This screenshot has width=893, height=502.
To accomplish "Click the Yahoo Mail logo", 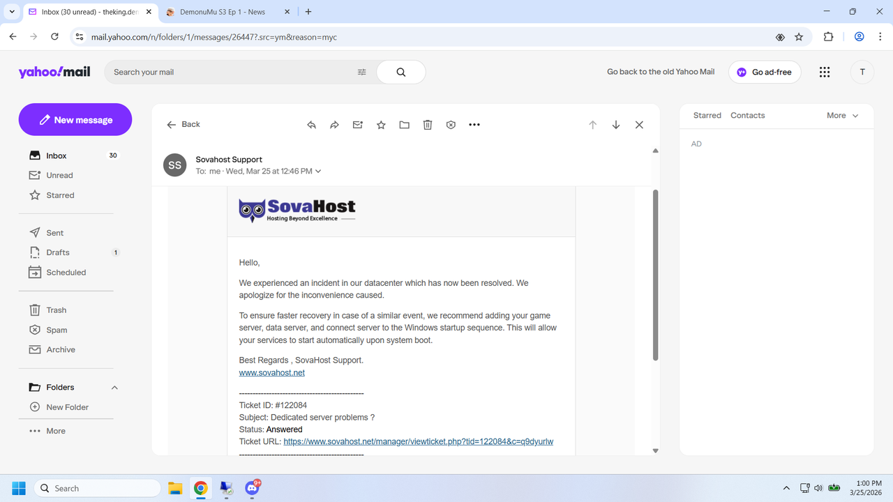I will 54,72.
